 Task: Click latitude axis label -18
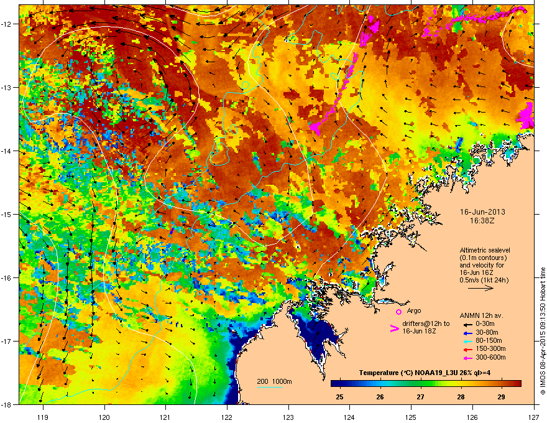(6, 404)
